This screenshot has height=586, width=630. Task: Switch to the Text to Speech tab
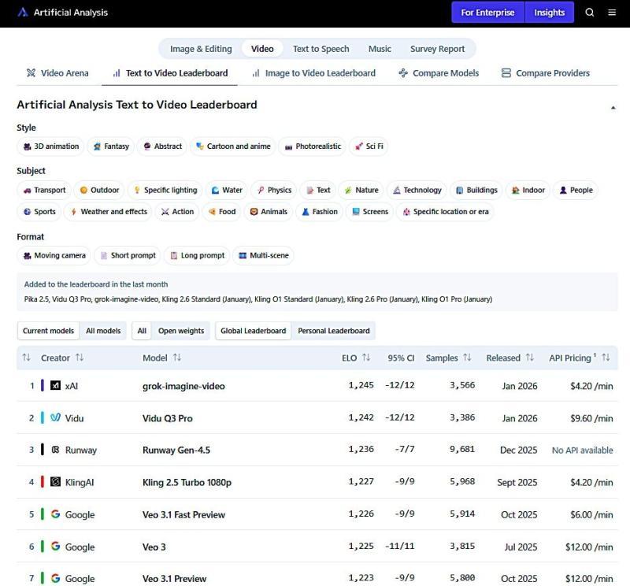click(321, 49)
